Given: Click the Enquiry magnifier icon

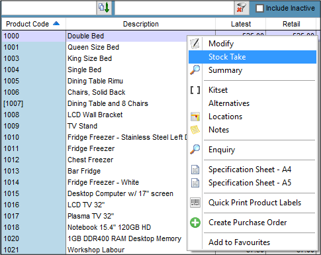Looking at the screenshot, I should pos(195,150).
